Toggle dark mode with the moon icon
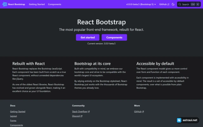Image resolution: width=203 pixels, height=127 pixels. coord(173,4)
